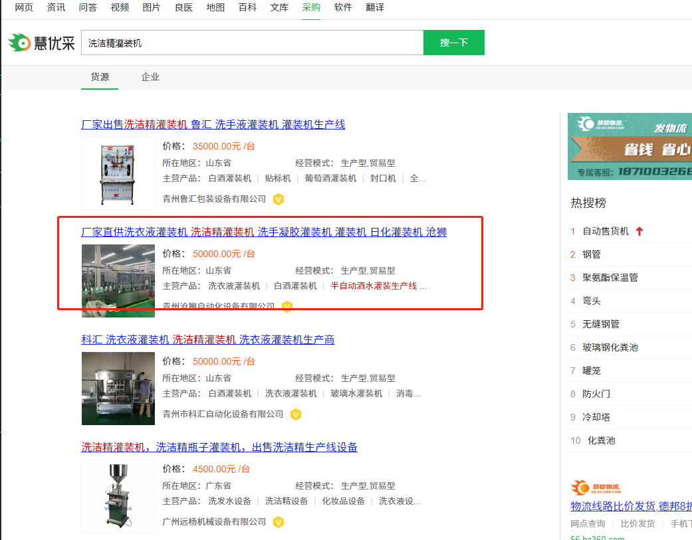Image resolution: width=692 pixels, height=540 pixels.
Task: Click 玻璃水灌装机 product tag
Action: pyautogui.click(x=356, y=394)
